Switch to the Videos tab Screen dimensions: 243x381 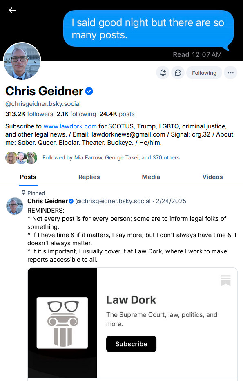click(212, 177)
